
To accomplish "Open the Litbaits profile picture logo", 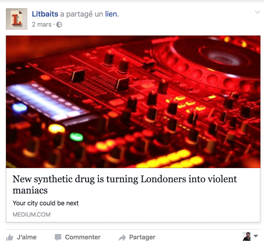I will click(17, 19).
